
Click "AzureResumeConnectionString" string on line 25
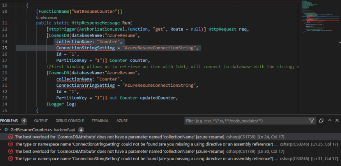(x=158, y=48)
